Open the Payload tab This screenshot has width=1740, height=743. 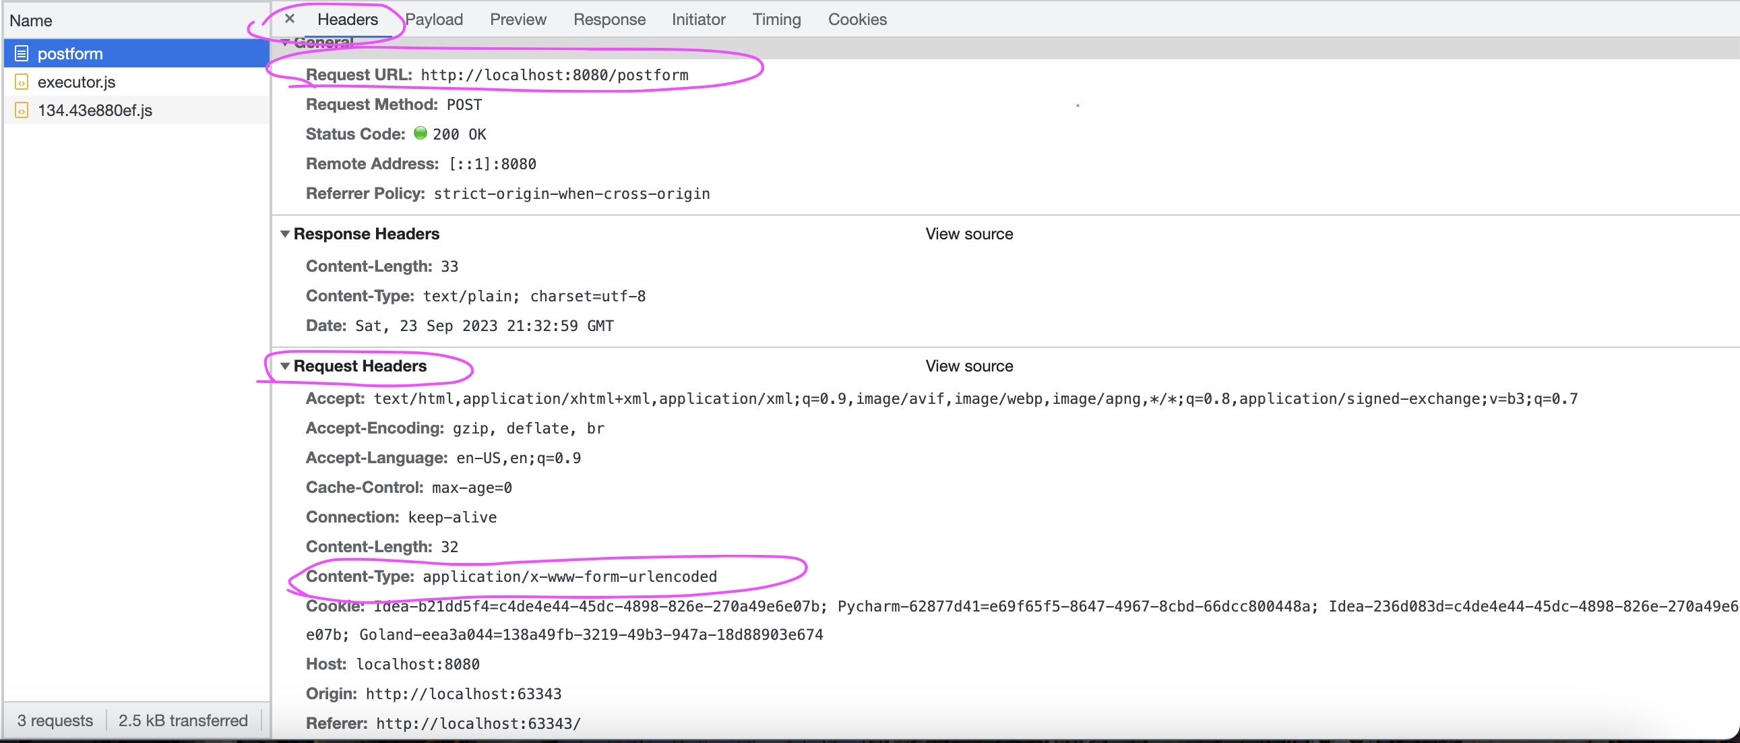pos(434,20)
